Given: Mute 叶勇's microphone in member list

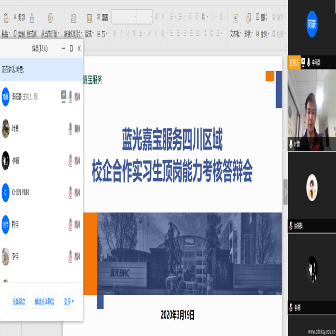Looking at the screenshot, I should pyautogui.click(x=71, y=129).
